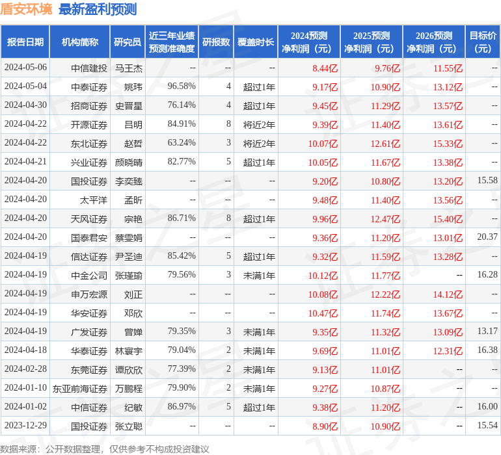
Task: Click the 2025 forecast 12.61亿
Action: (x=385, y=144)
